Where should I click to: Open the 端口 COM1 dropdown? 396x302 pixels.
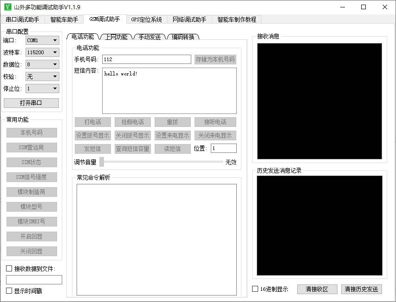[42, 40]
